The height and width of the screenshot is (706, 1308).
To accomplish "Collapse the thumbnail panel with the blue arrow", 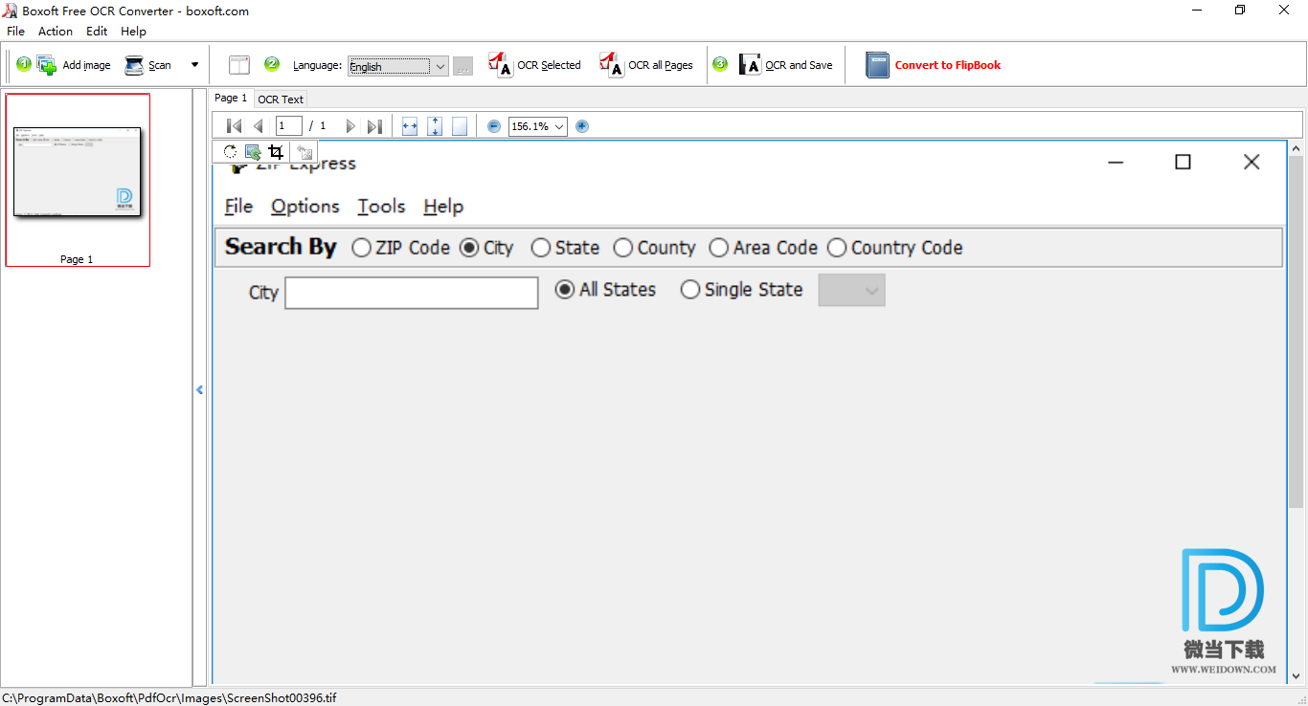I will (x=200, y=389).
